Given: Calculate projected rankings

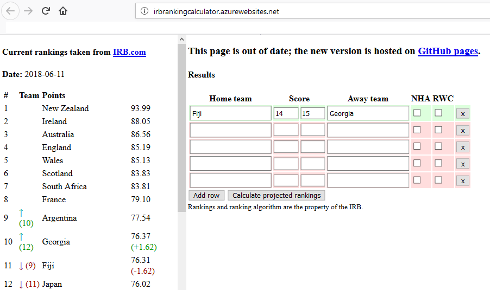Looking at the screenshot, I should tap(277, 196).
